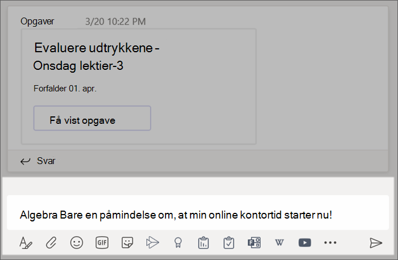Attach a file with the paperclip icon
398x260 pixels.
pos(51,243)
